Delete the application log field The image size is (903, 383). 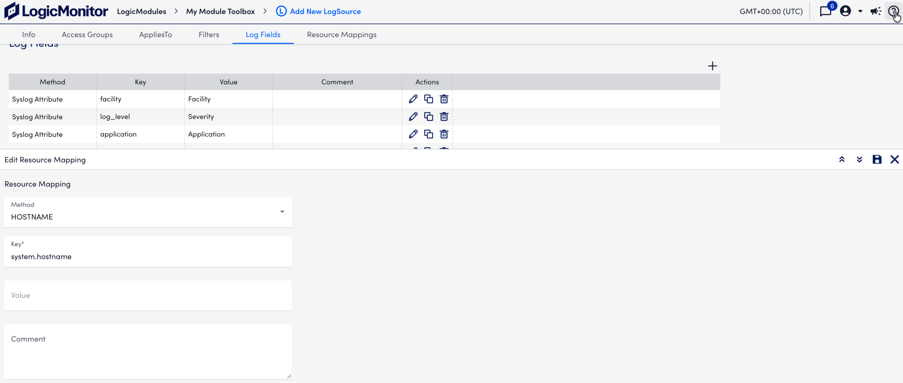444,134
